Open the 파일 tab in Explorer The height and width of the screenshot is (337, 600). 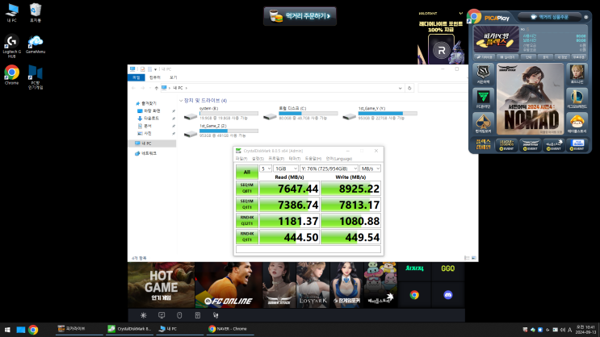(x=136, y=77)
